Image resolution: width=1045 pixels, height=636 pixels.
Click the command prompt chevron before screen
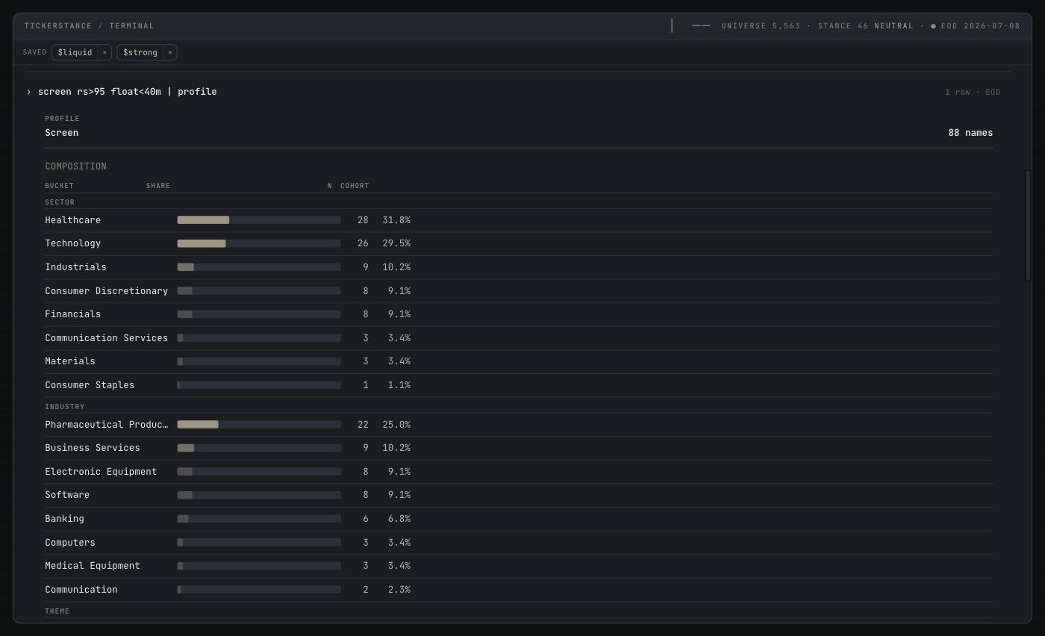point(29,92)
